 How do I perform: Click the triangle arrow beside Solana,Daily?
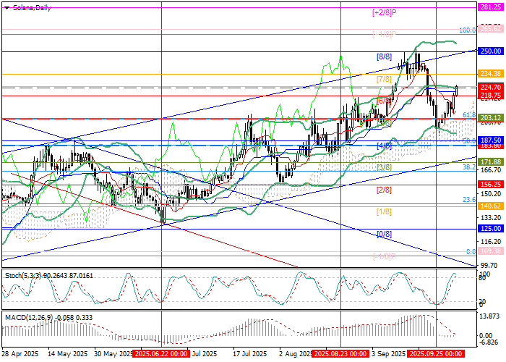(5, 6)
